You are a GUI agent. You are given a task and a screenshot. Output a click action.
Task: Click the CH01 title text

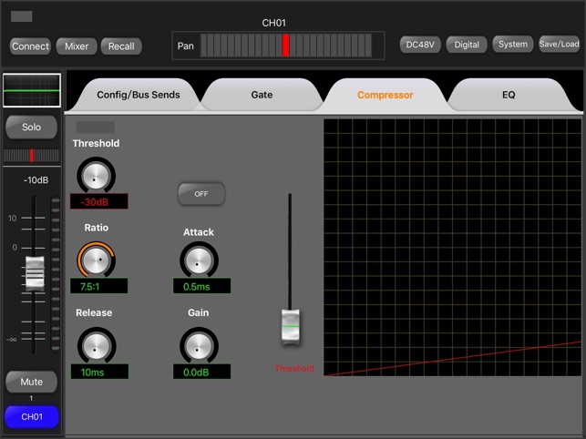click(274, 23)
